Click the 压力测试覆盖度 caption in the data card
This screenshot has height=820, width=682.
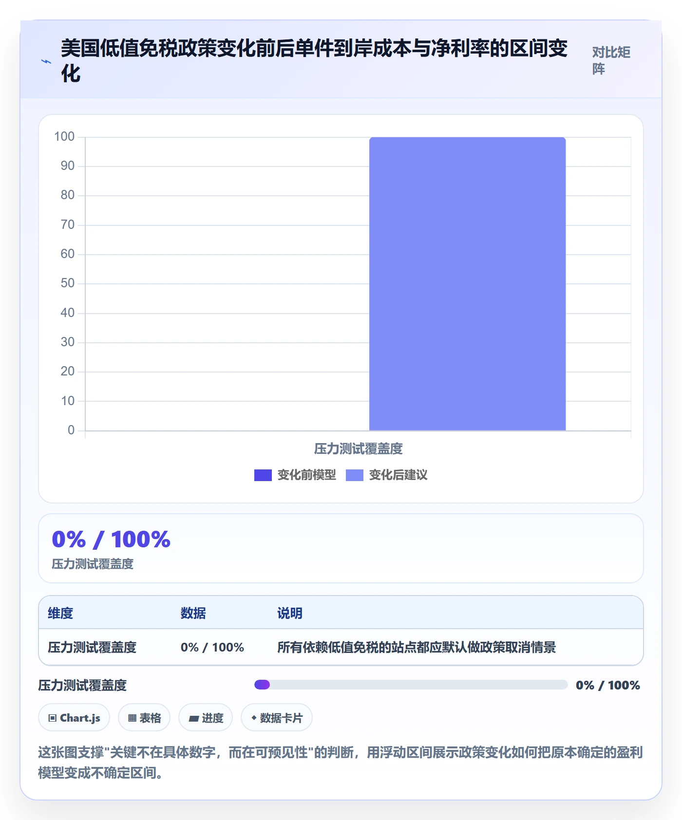93,564
